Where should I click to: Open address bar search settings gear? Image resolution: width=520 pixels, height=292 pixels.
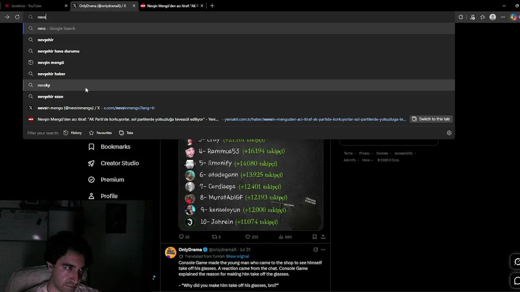(449, 133)
